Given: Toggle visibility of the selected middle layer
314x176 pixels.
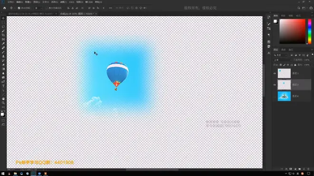Looking at the screenshot, I should pyautogui.click(x=275, y=85).
